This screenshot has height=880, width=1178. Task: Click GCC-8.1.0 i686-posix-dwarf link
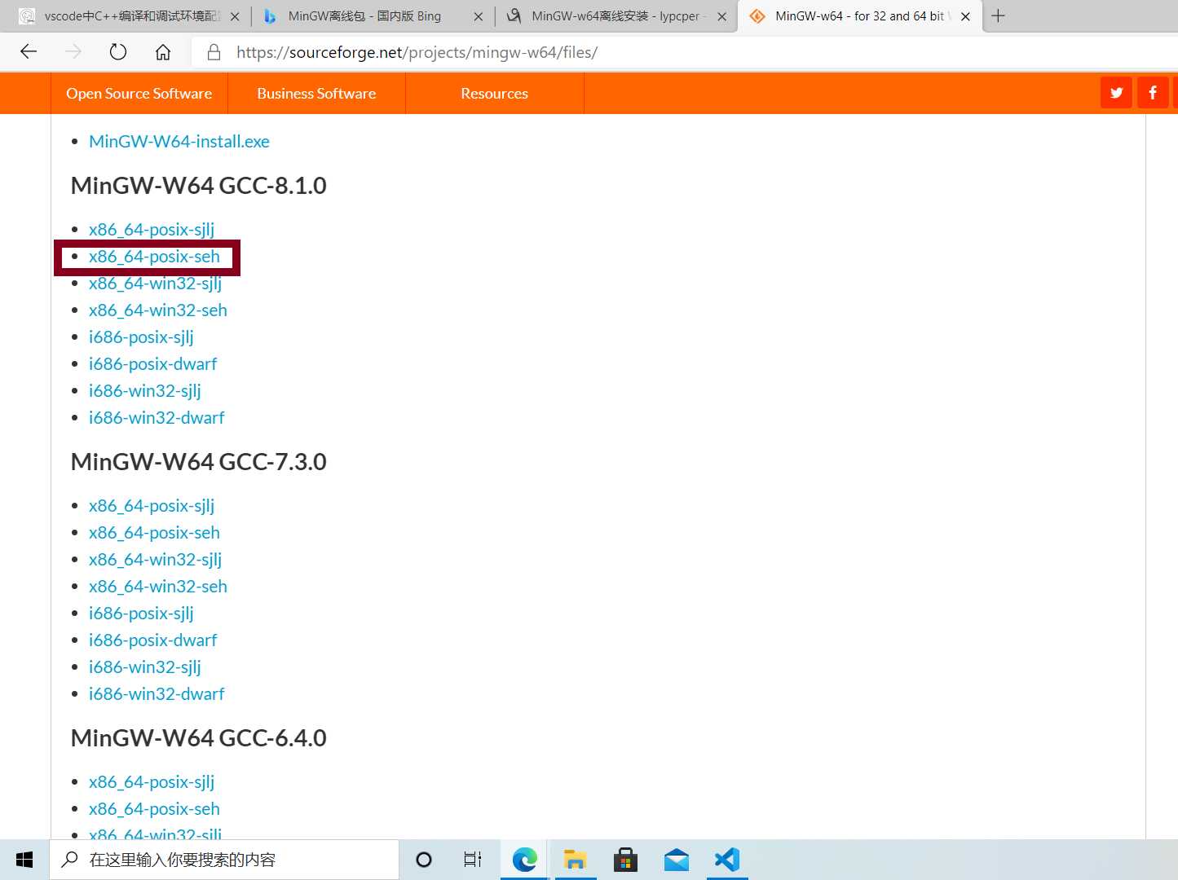pos(153,364)
